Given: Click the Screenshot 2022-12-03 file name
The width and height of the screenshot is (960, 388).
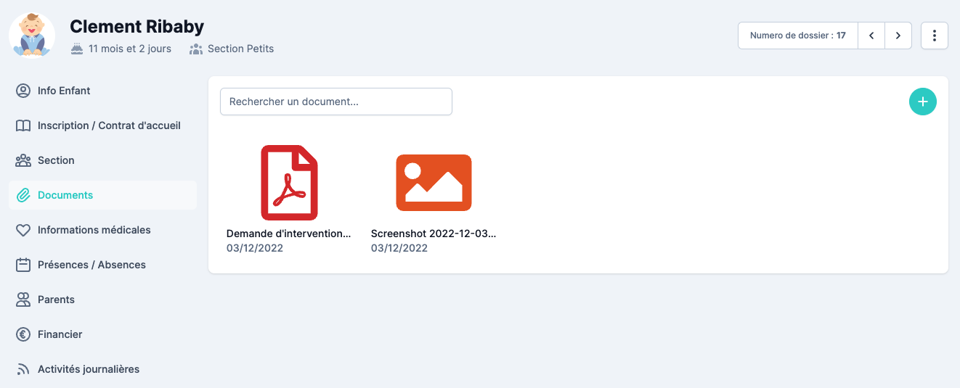Looking at the screenshot, I should pyautogui.click(x=433, y=234).
